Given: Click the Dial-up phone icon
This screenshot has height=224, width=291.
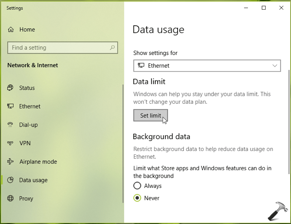Looking at the screenshot, I should (x=10, y=124).
